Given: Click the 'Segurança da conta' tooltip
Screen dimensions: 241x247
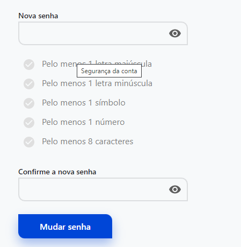Looking at the screenshot, I should (x=109, y=71).
